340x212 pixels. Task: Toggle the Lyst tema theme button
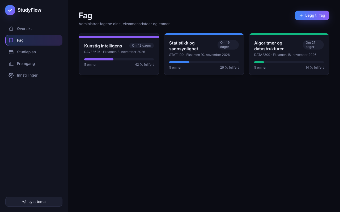34,202
